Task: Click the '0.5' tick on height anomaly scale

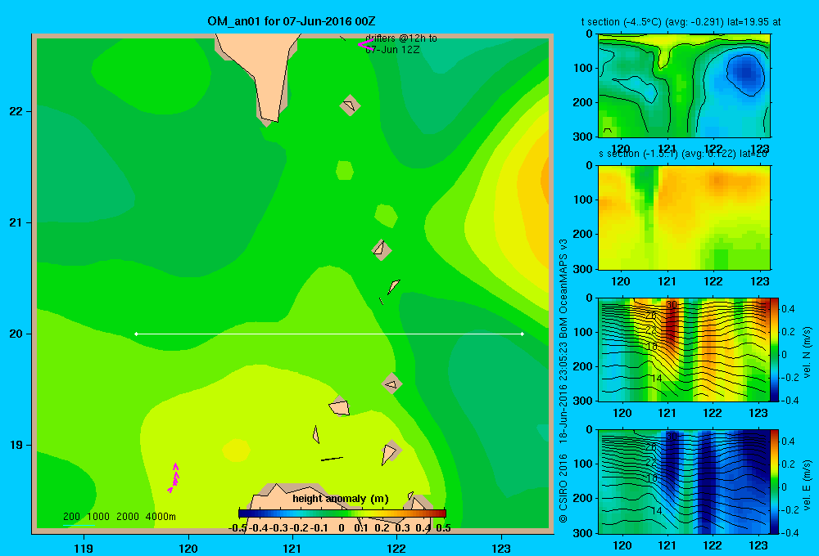Action: pyautogui.click(x=443, y=528)
